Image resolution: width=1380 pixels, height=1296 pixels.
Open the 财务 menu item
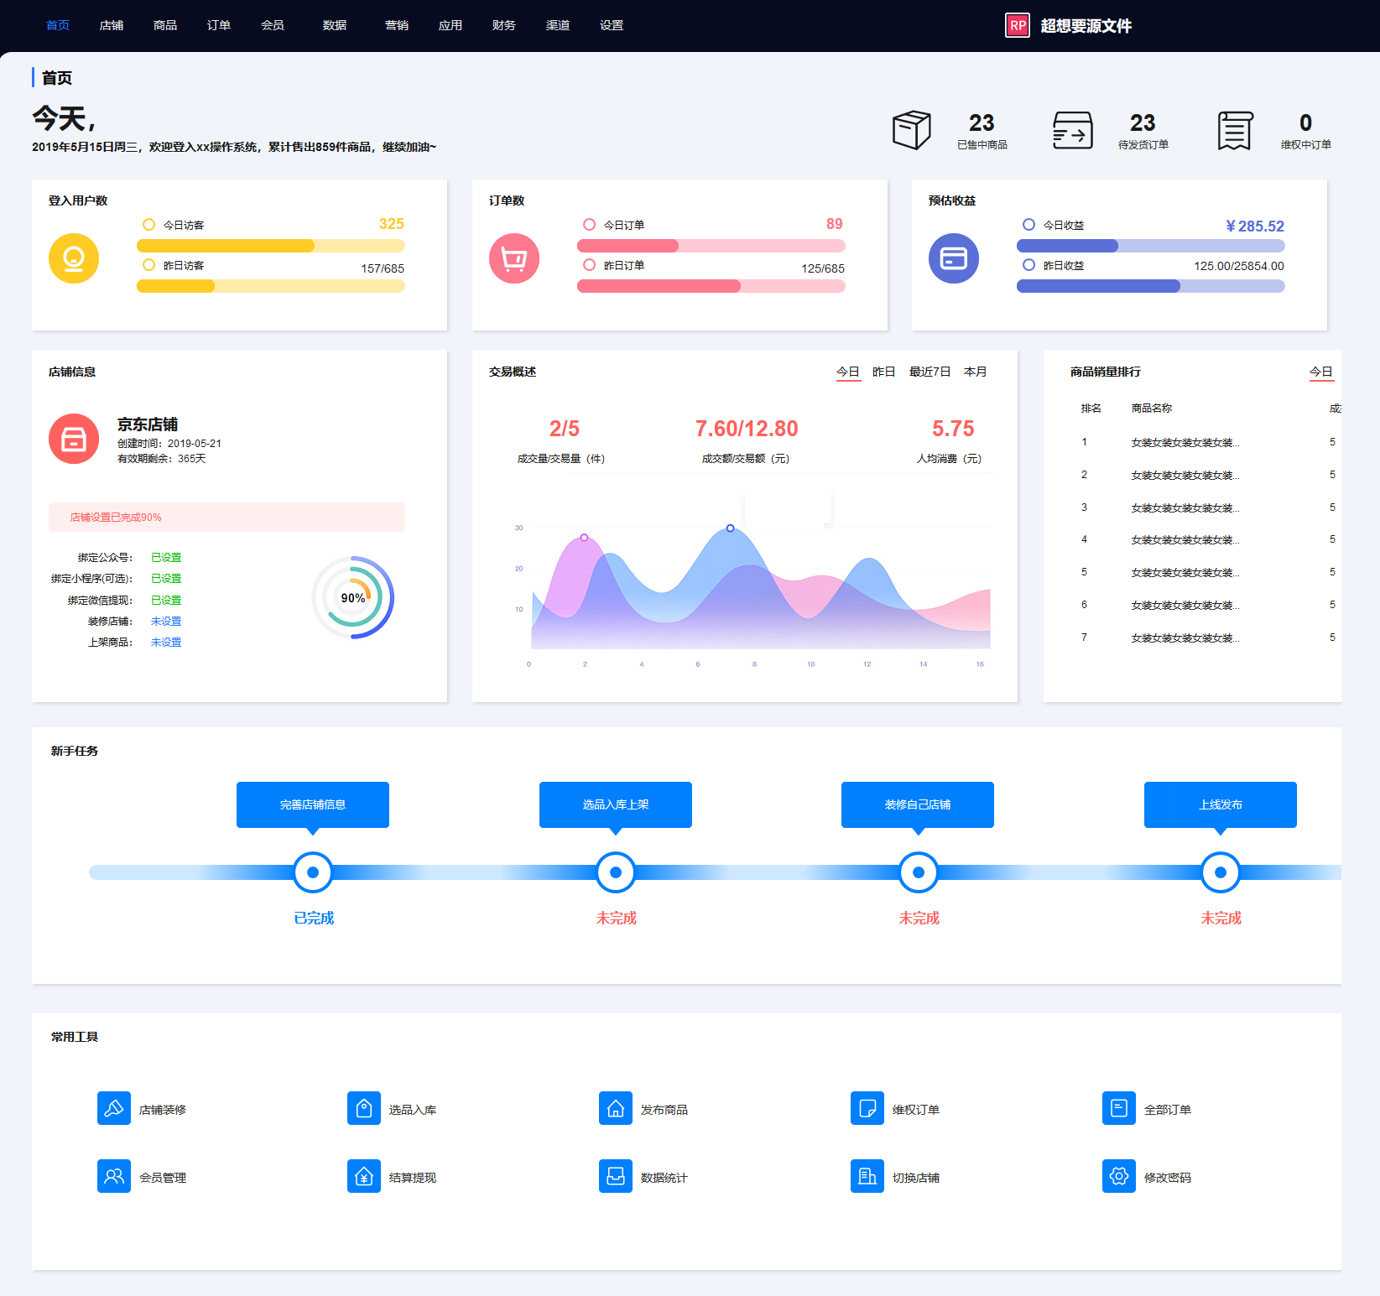pos(504,25)
